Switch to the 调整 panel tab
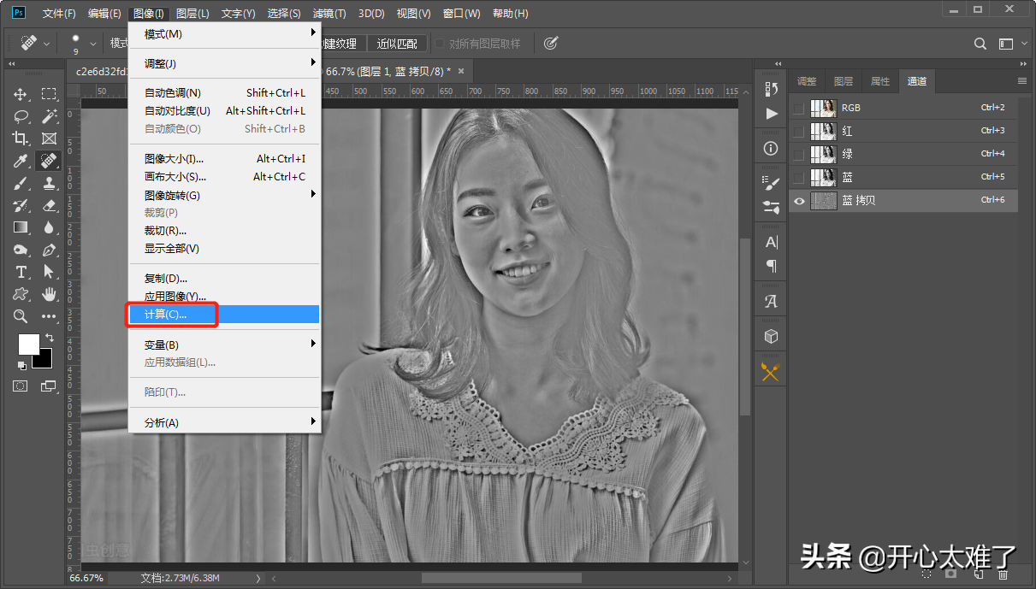1036x589 pixels. click(807, 81)
